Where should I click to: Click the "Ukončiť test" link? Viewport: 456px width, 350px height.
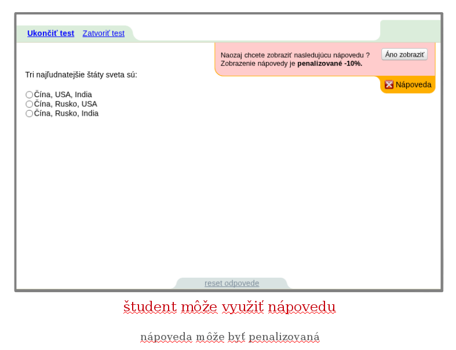point(50,34)
